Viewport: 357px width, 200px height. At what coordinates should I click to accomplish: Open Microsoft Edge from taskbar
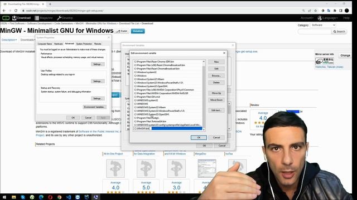pyautogui.click(x=41, y=197)
